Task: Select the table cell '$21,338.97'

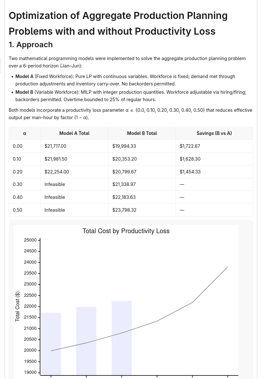Action: (142, 184)
